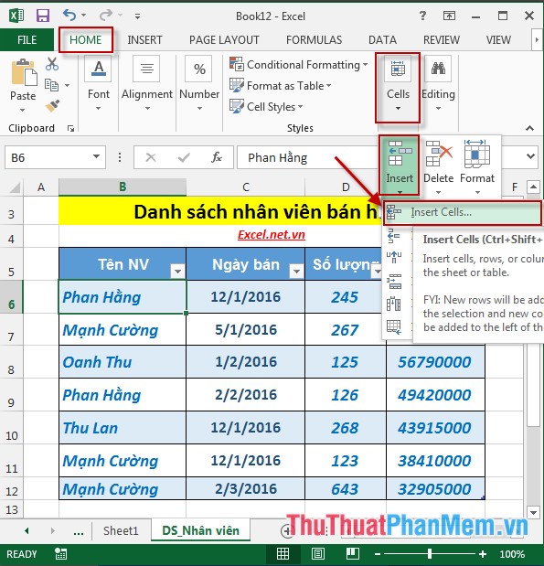The image size is (544, 566).
Task: Open the Clipboard dialog launcher
Action: tap(70, 128)
